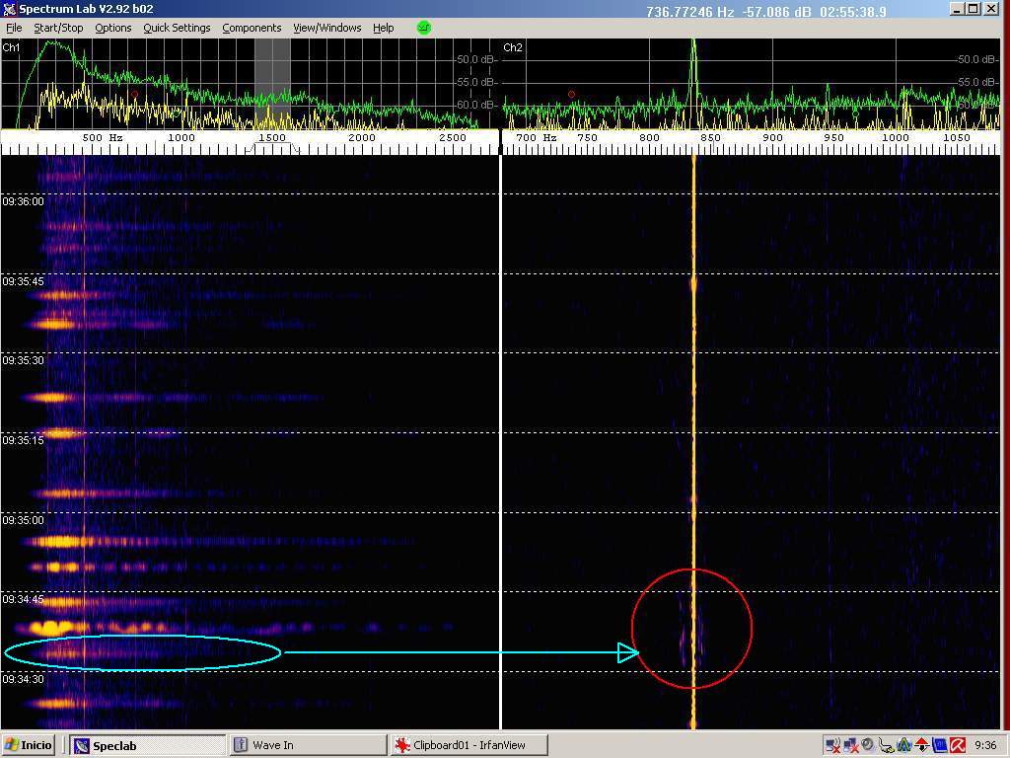Click the red and black arrows tray icon
Screen dimensions: 1010x758
point(921,745)
